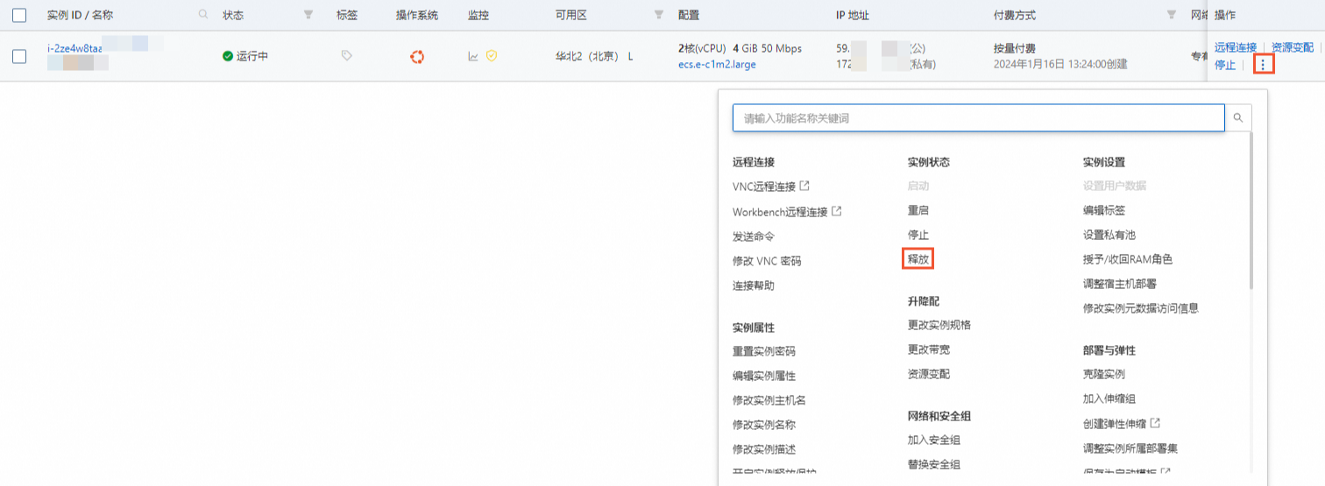Click the 配置 column header
Screen dimensions: 1325x486
(689, 15)
